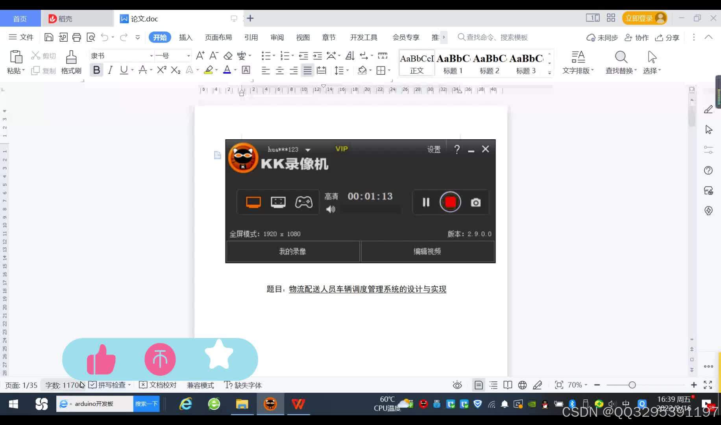Click the command search field
The height and width of the screenshot is (425, 721).
tap(493, 37)
